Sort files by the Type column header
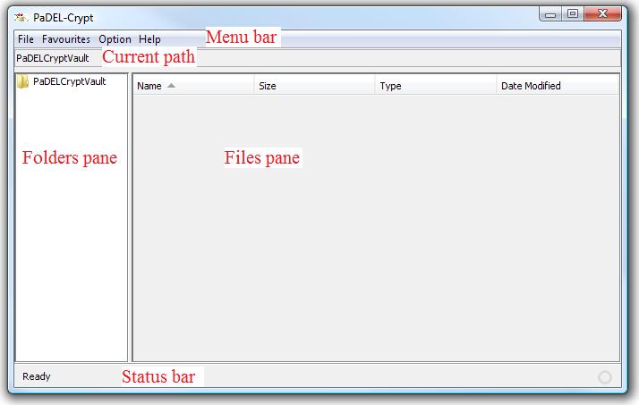The image size is (639, 405). [390, 86]
